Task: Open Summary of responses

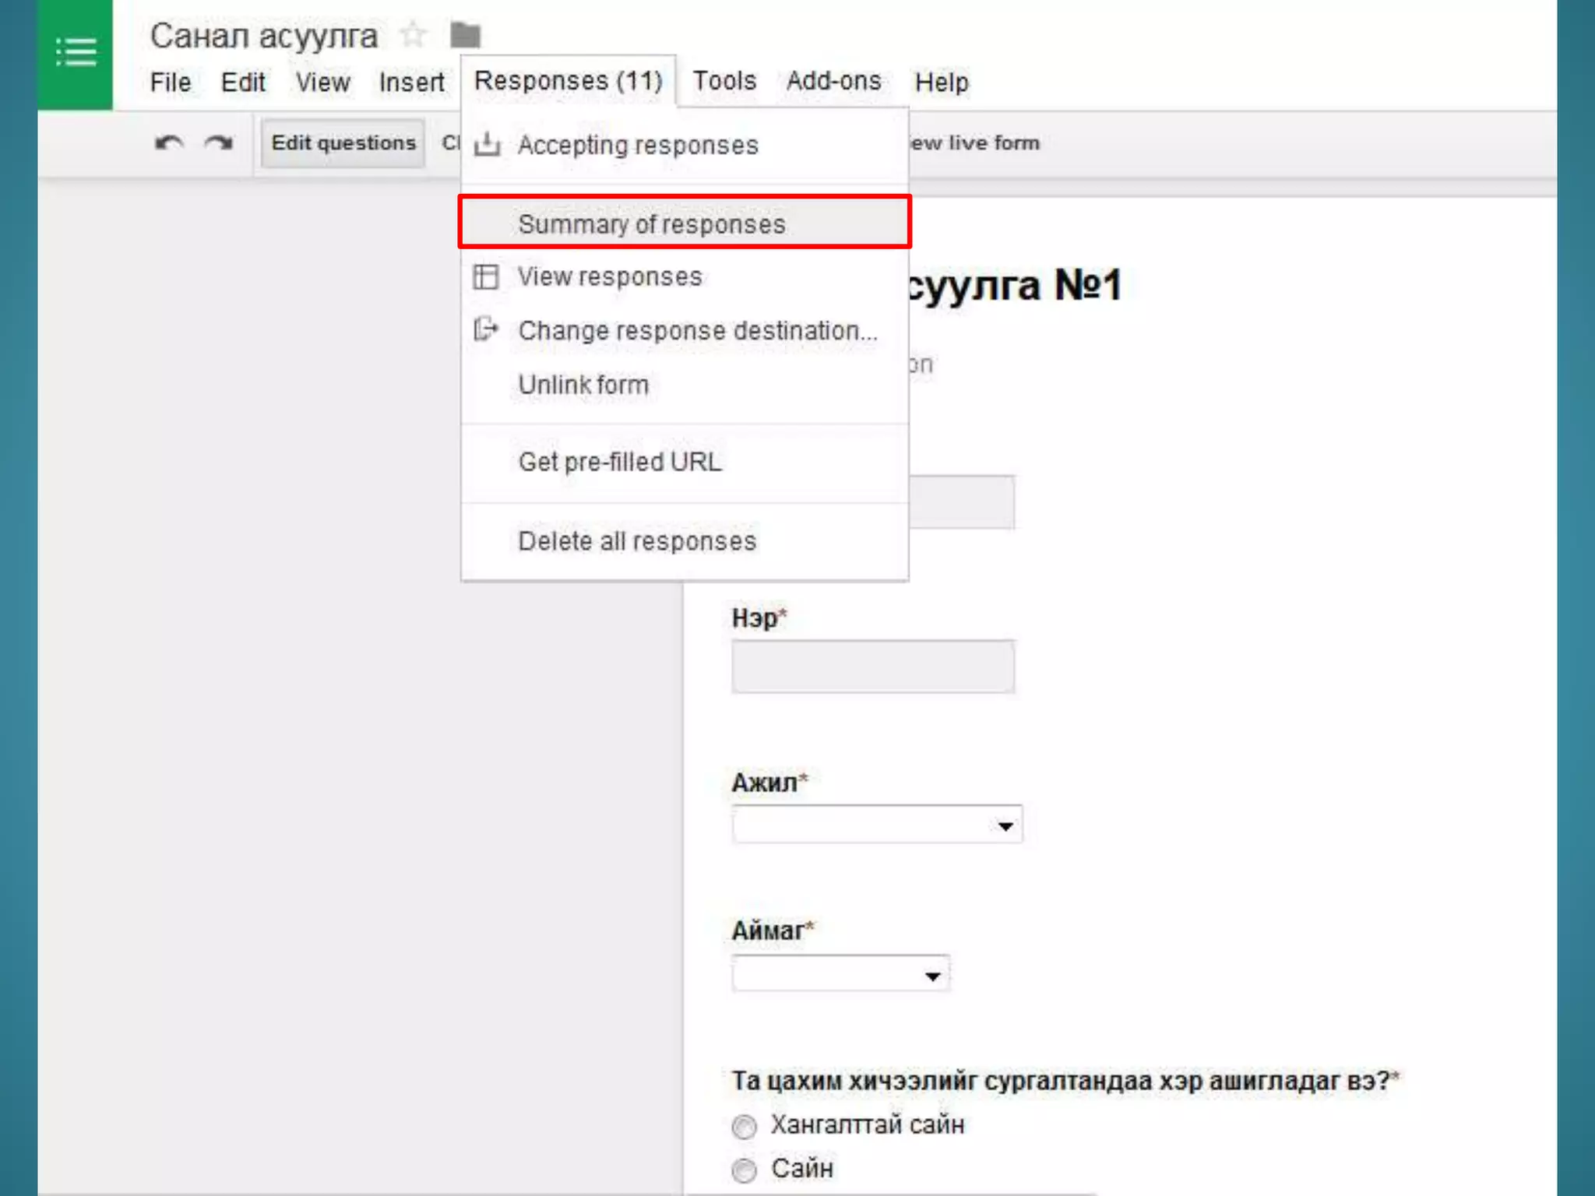Action: 651,224
